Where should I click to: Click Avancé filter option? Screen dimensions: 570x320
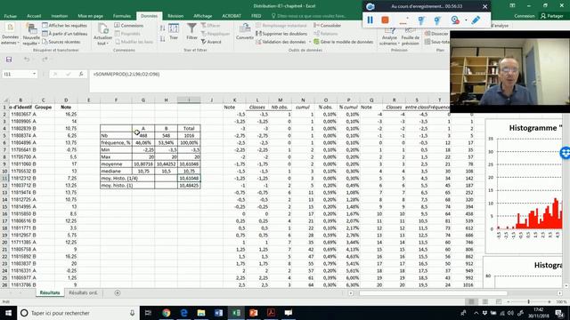pos(211,42)
